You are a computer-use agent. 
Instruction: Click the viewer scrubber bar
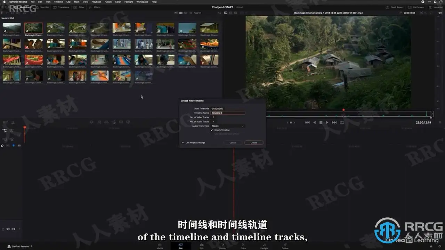pyautogui.click(x=349, y=114)
